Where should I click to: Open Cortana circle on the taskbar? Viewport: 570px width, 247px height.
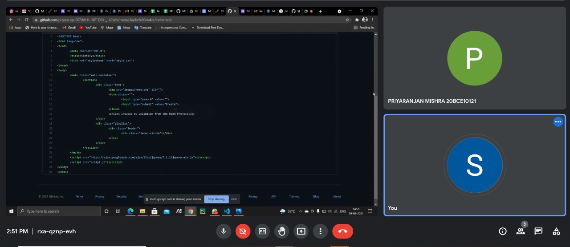click(x=106, y=211)
